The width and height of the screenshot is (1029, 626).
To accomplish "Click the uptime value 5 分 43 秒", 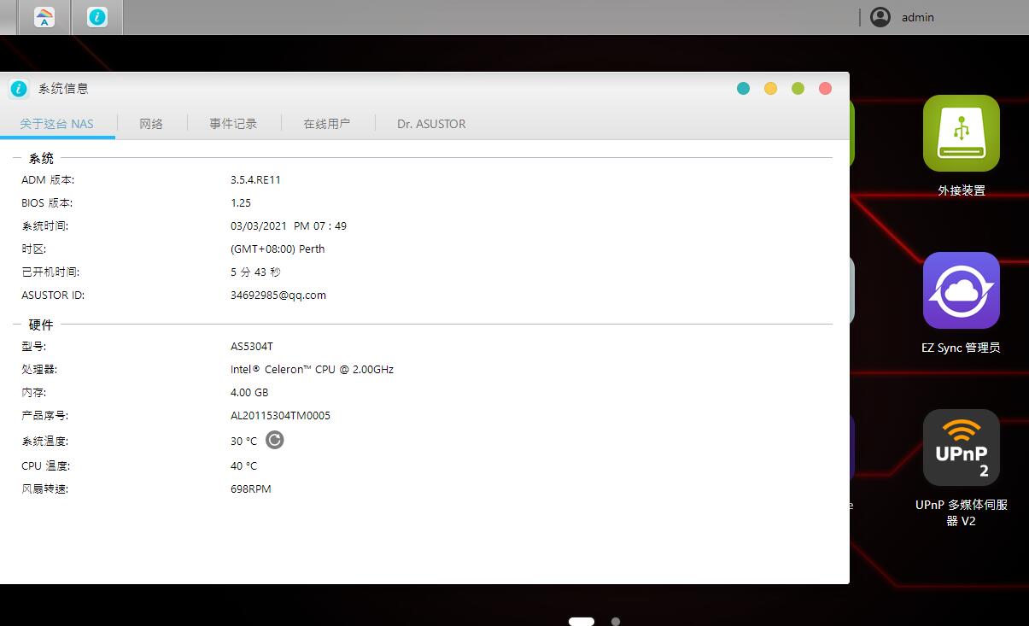I will 255,272.
